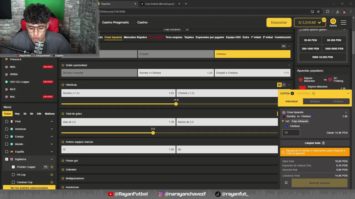The width and height of the screenshot is (355, 199).
Task: Favorite the Primer gol market star
Action: click(63, 161)
